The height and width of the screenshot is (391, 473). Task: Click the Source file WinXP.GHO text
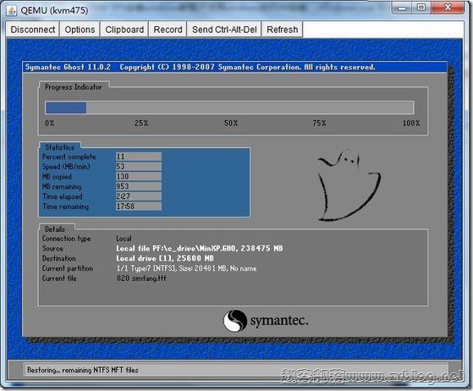click(x=200, y=248)
